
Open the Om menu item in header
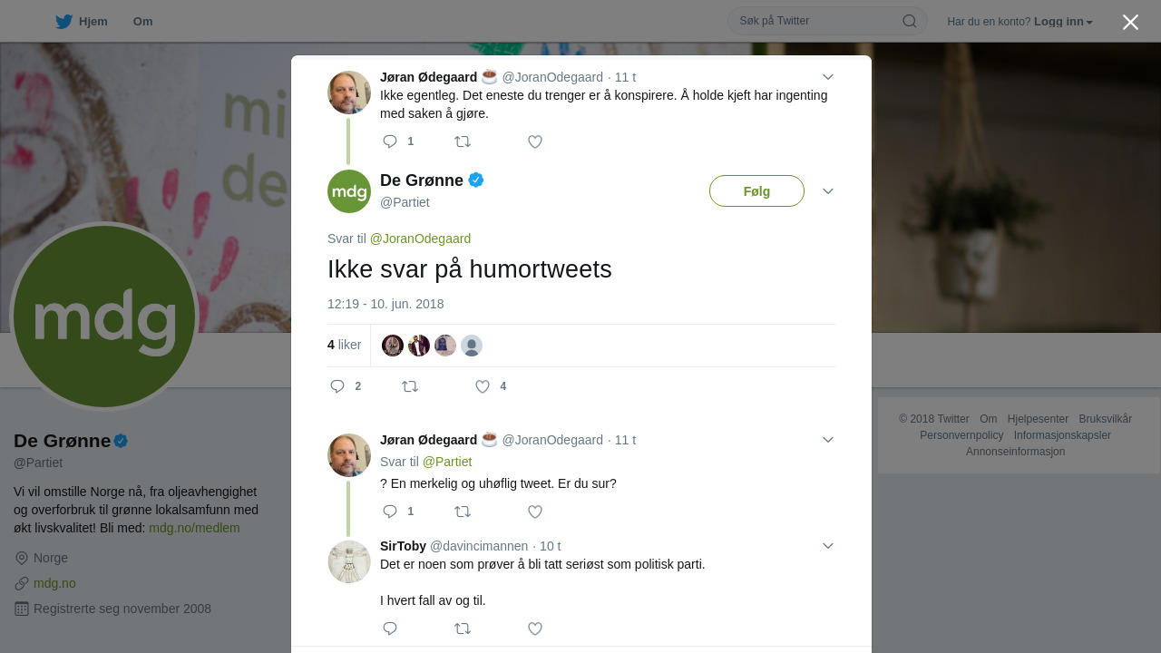(x=142, y=22)
